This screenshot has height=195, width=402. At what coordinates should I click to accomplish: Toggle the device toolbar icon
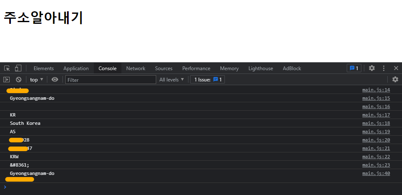click(18, 68)
